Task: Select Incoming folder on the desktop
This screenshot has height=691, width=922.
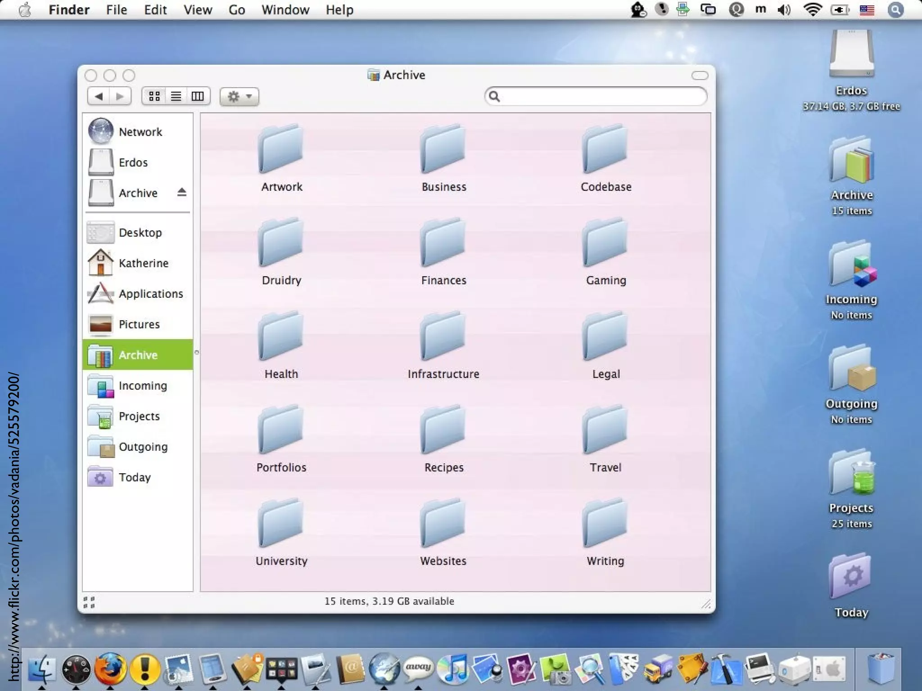Action: tap(852, 265)
